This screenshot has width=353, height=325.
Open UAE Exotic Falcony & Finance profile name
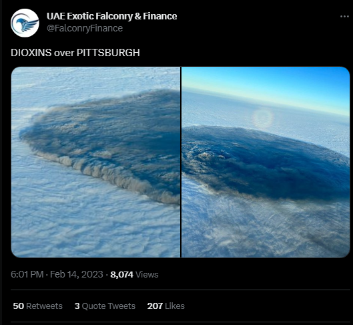111,16
